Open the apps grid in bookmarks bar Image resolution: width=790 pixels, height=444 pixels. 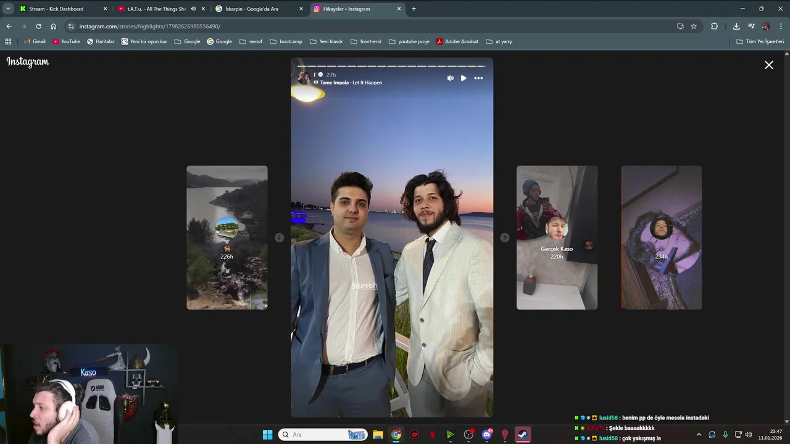pyautogui.click(x=8, y=41)
